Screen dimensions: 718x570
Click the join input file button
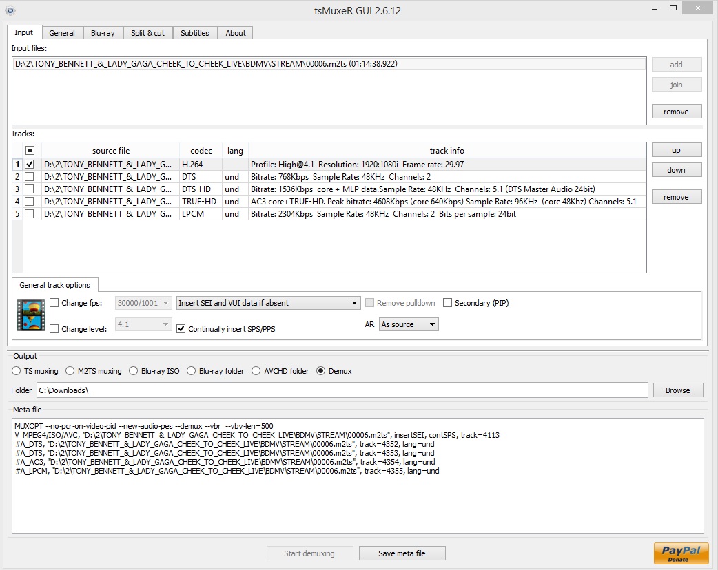point(677,85)
